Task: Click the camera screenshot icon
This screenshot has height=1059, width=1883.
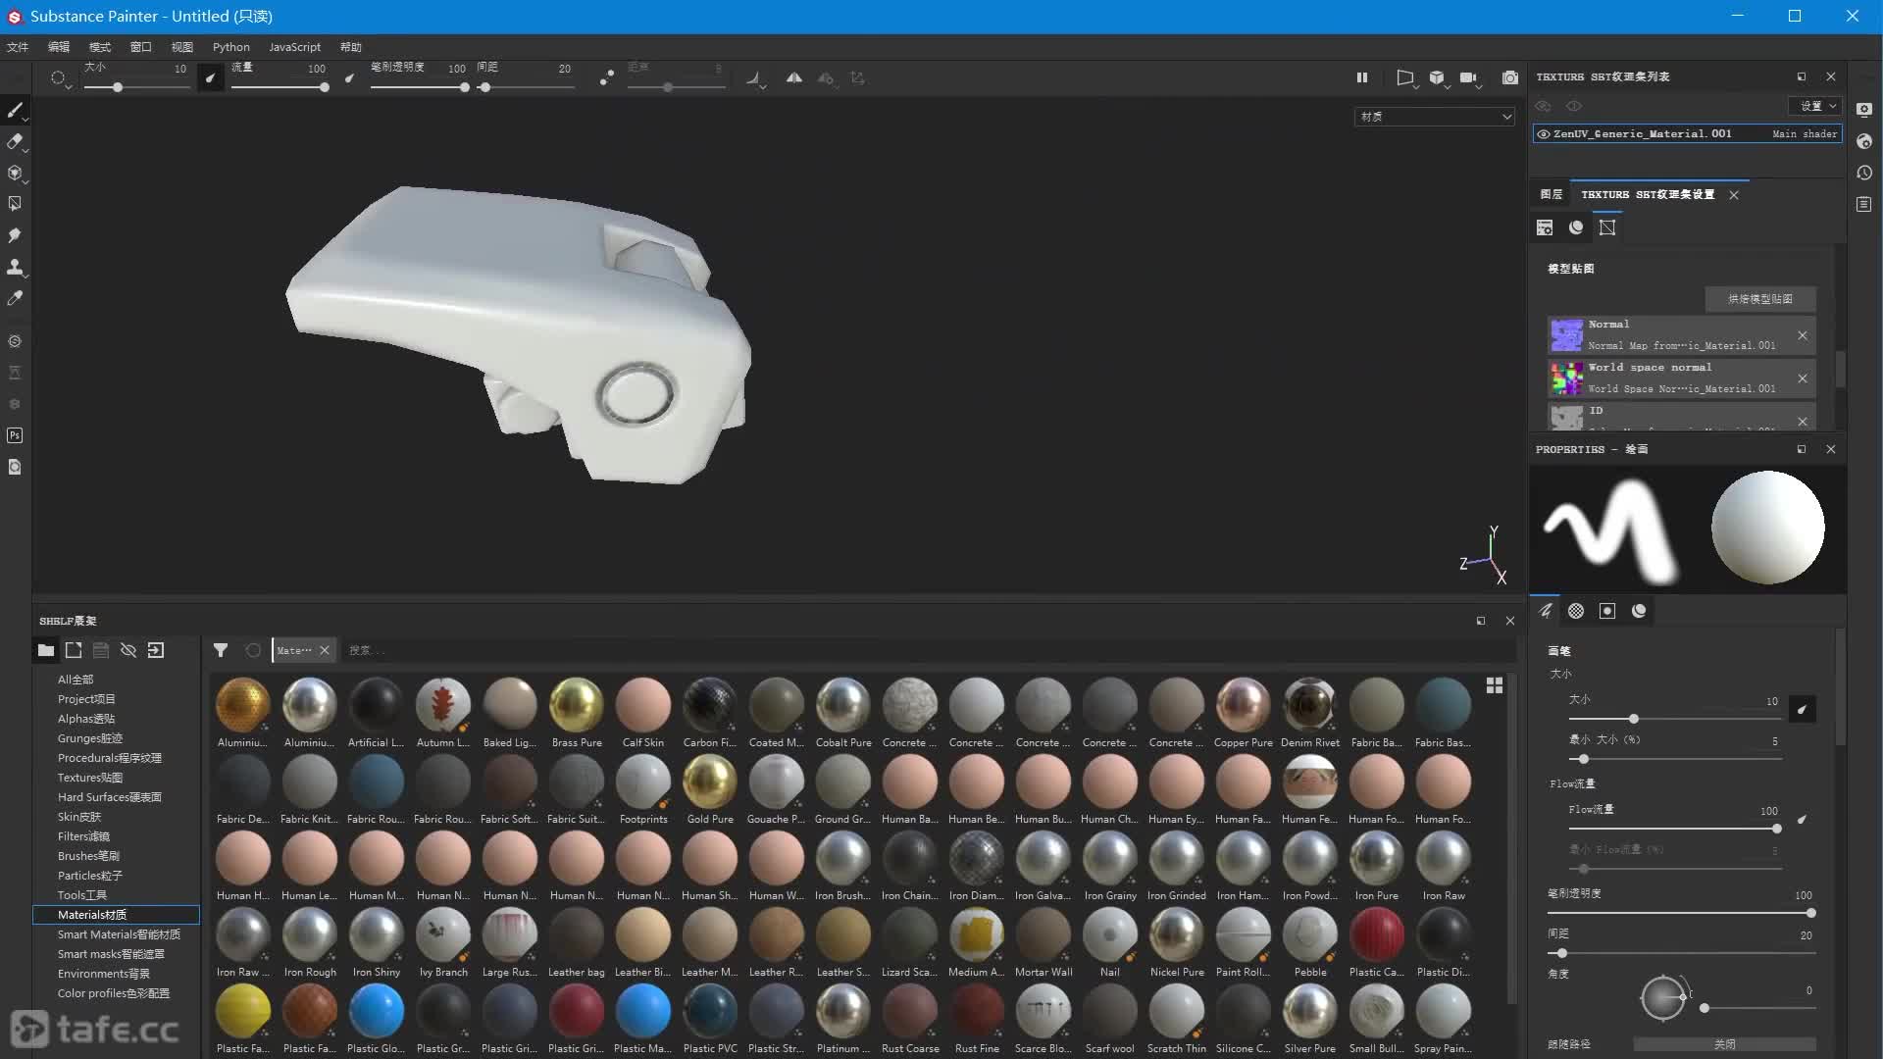Action: pos(1509,77)
